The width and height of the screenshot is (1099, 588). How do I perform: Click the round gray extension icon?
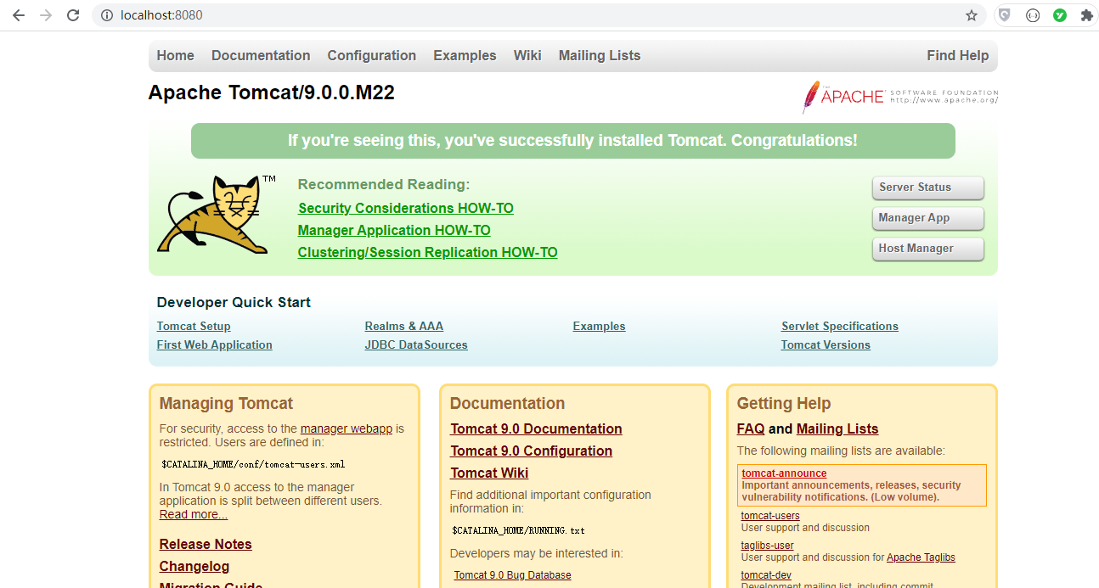pyautogui.click(x=1033, y=15)
